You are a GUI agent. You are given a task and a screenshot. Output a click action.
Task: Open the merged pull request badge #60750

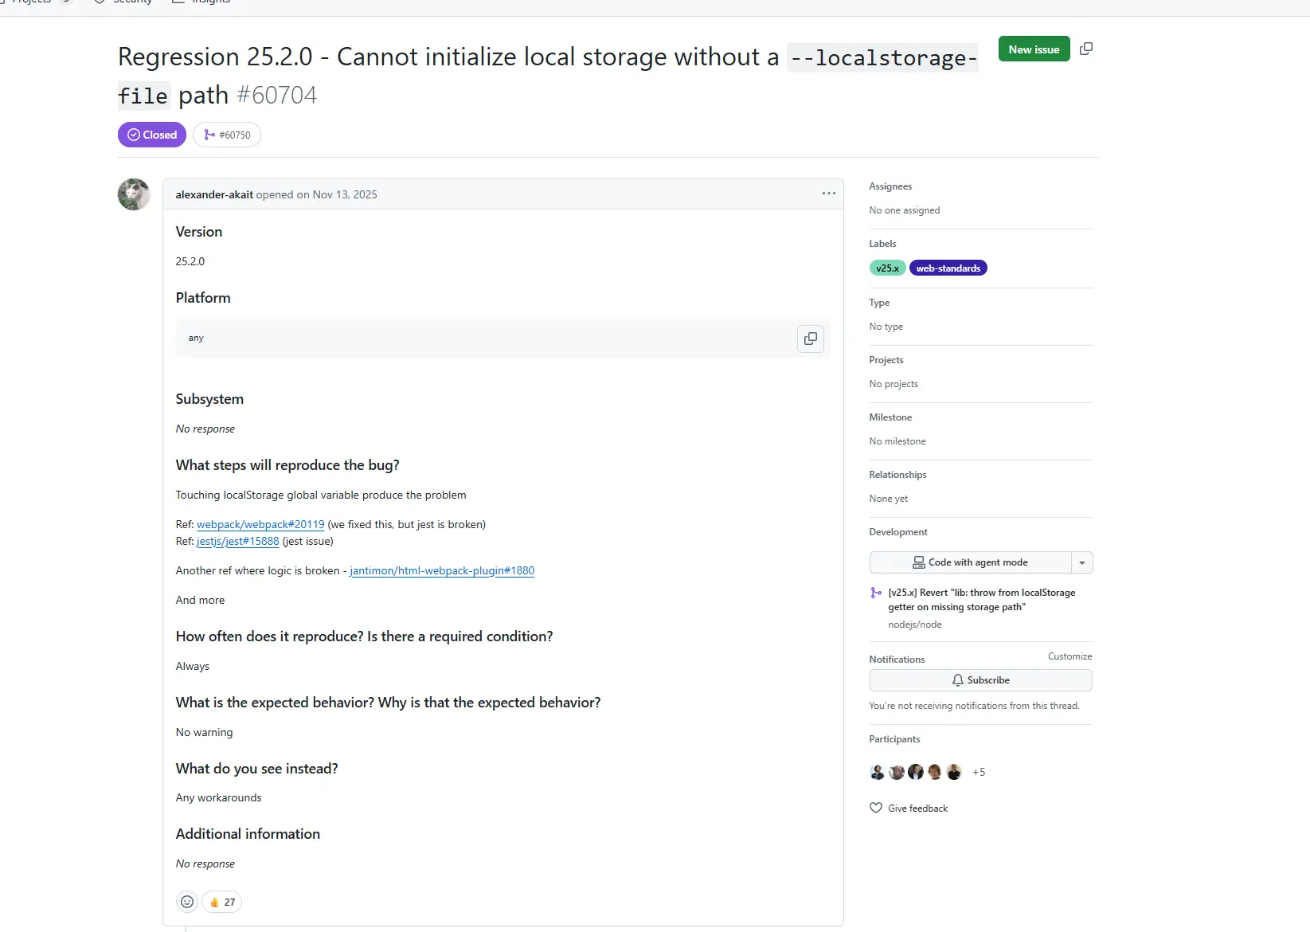[x=227, y=135]
